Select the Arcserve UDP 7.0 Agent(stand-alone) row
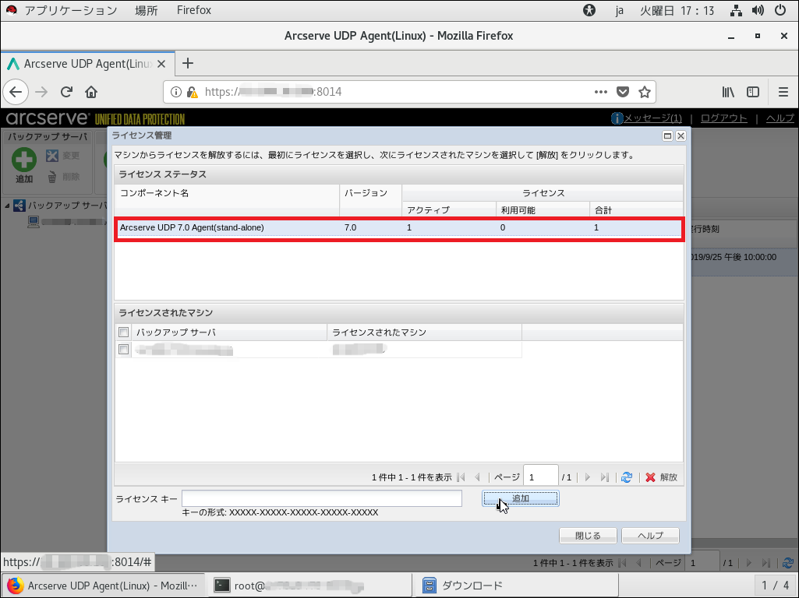 [x=399, y=227]
